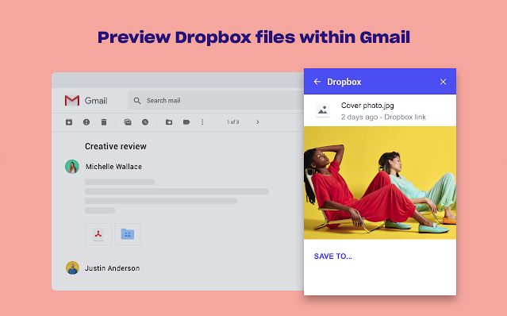Click the '2 days ago - Dropbox link' text
Screen dimensions: 507x316
click(383, 117)
